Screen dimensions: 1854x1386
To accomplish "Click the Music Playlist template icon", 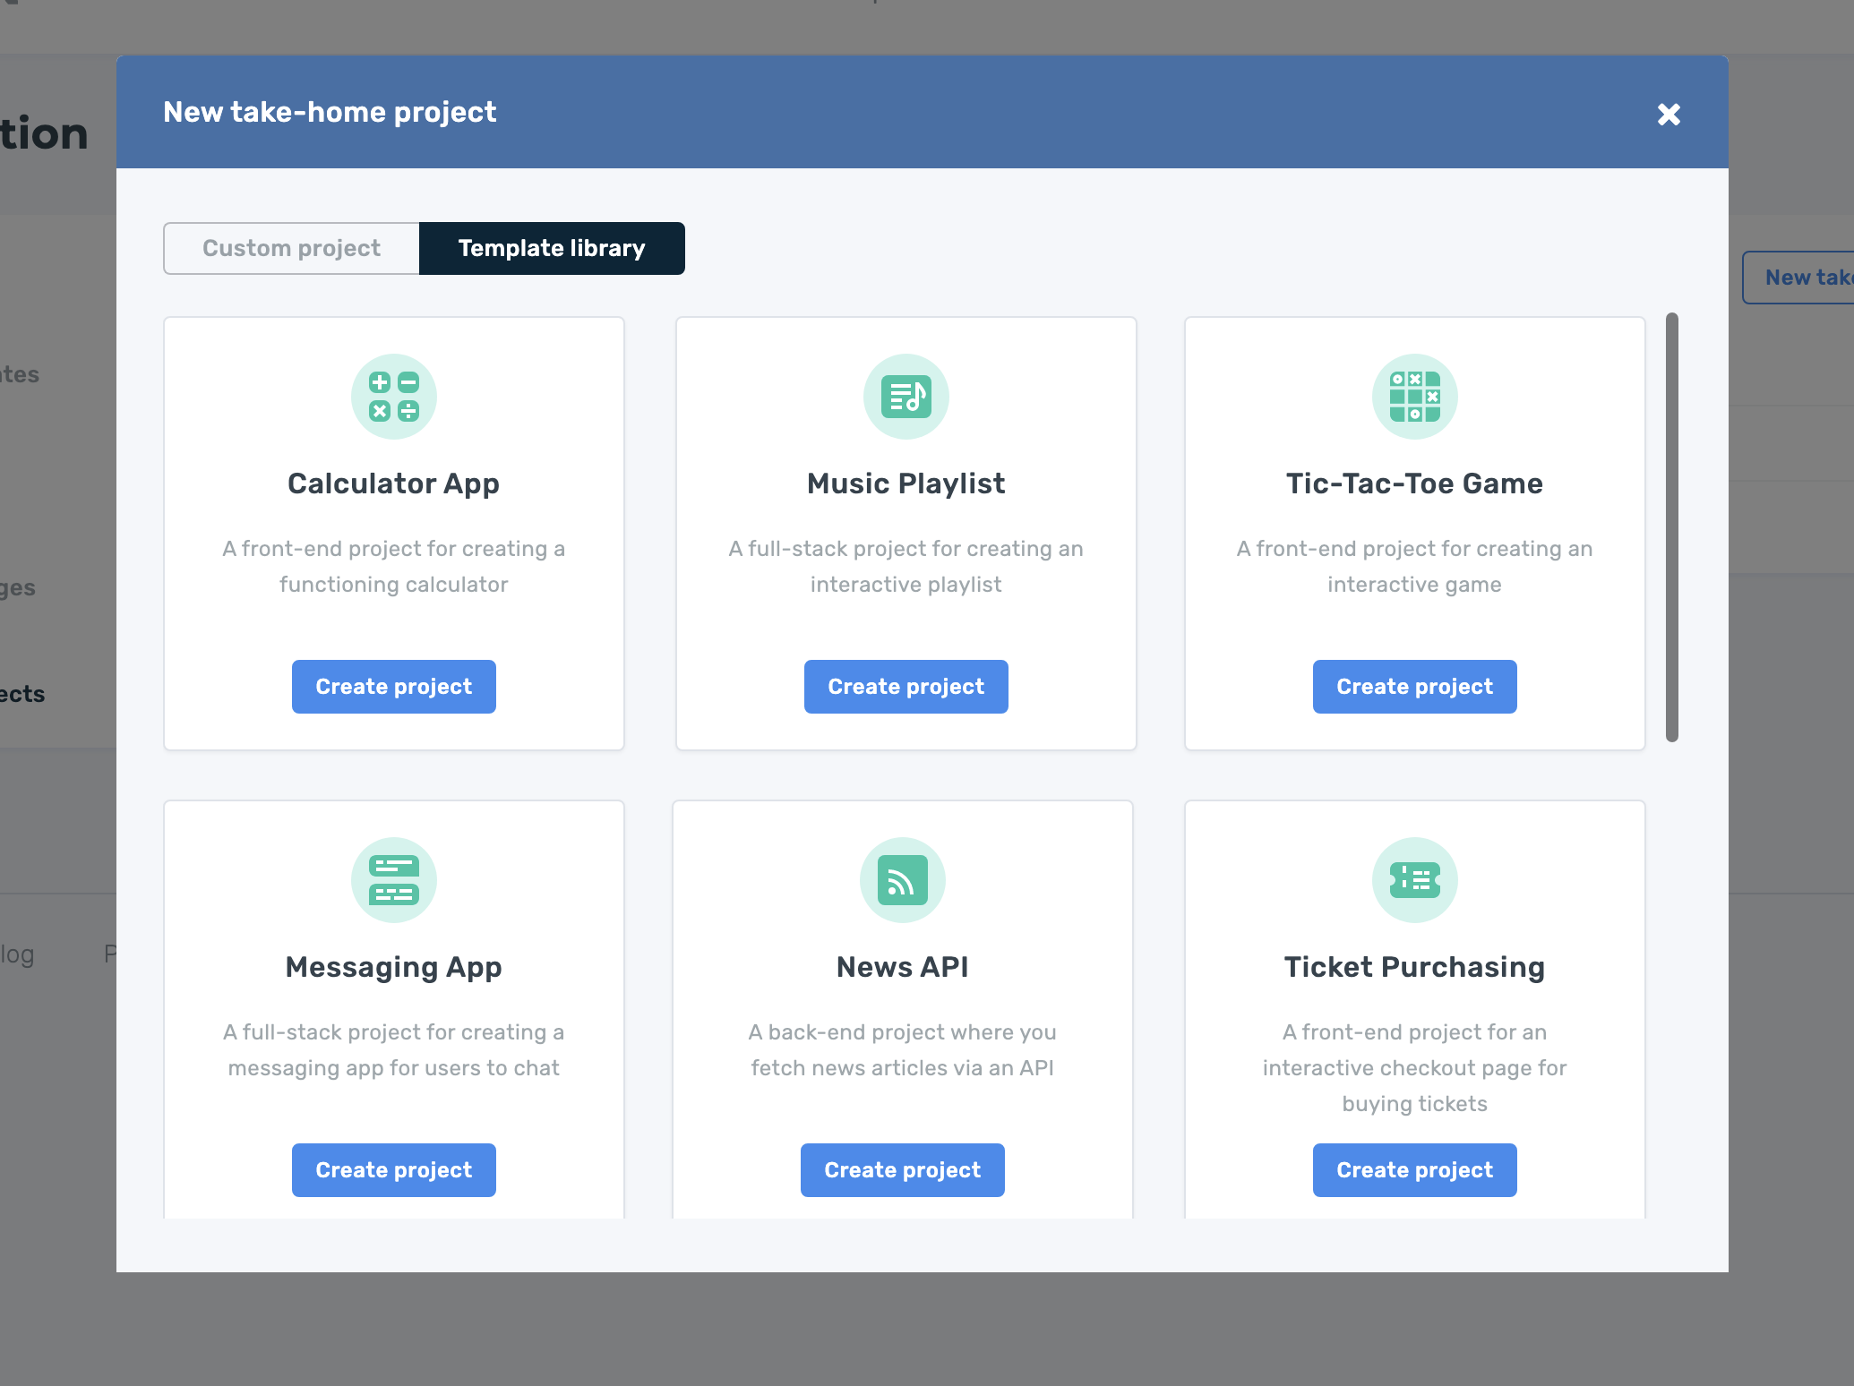I will 906,397.
